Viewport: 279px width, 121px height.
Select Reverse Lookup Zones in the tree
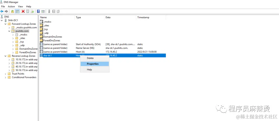(x=24, y=56)
